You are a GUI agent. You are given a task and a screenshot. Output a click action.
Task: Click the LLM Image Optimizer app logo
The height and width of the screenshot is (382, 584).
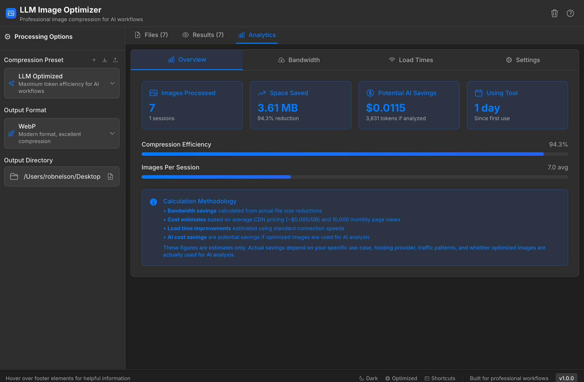[x=11, y=13]
